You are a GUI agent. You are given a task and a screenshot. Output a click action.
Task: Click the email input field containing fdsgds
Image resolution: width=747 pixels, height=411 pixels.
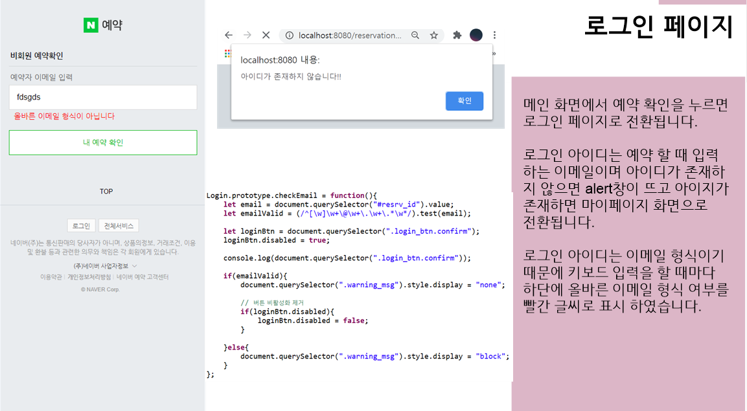[x=103, y=97]
